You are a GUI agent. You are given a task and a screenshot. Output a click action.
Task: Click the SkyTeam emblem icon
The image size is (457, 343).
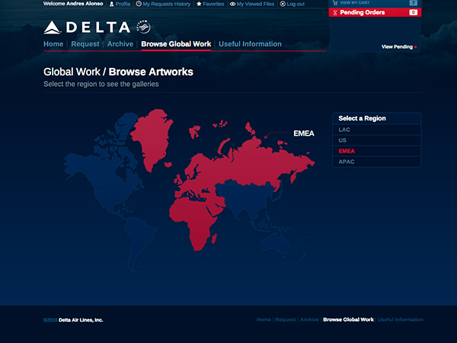[x=144, y=27]
